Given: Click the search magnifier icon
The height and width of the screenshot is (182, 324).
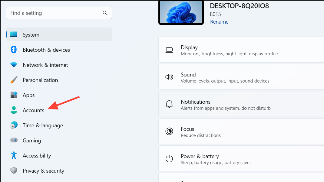Looking at the screenshot, I should 104,13.
